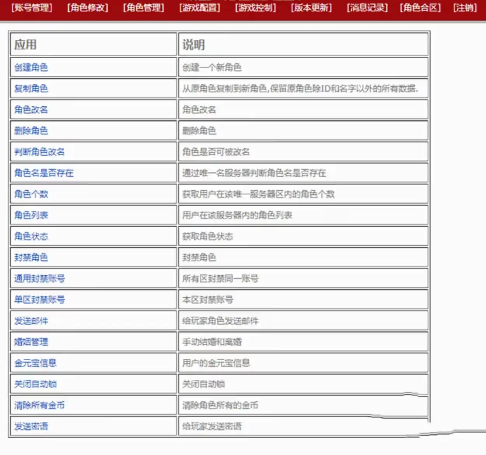Open the 游戏控制 menu
486x455 pixels.
click(x=256, y=8)
